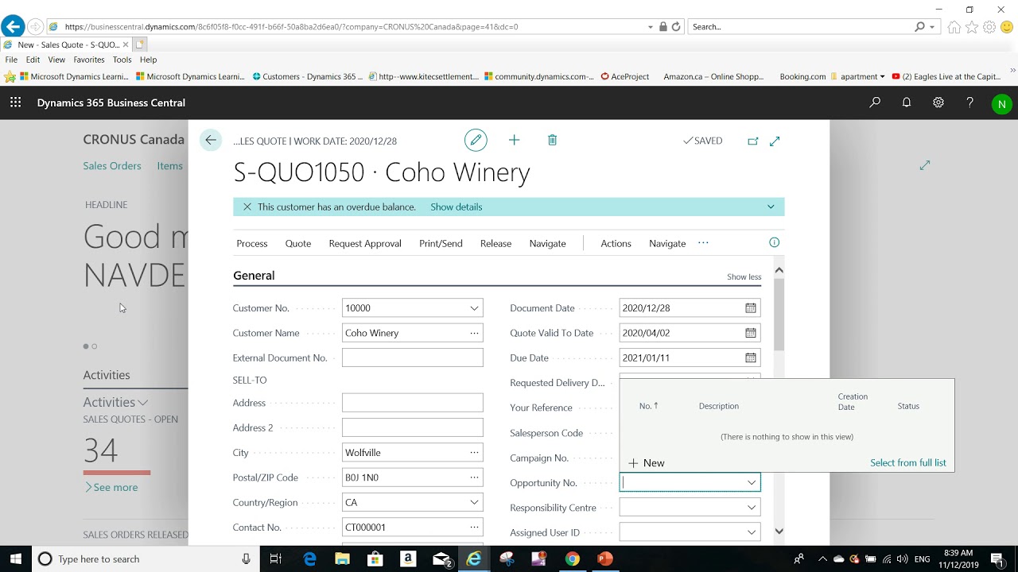Expand the Activities dropdown heading
Screen dimensions: 1018x572
click(x=115, y=402)
